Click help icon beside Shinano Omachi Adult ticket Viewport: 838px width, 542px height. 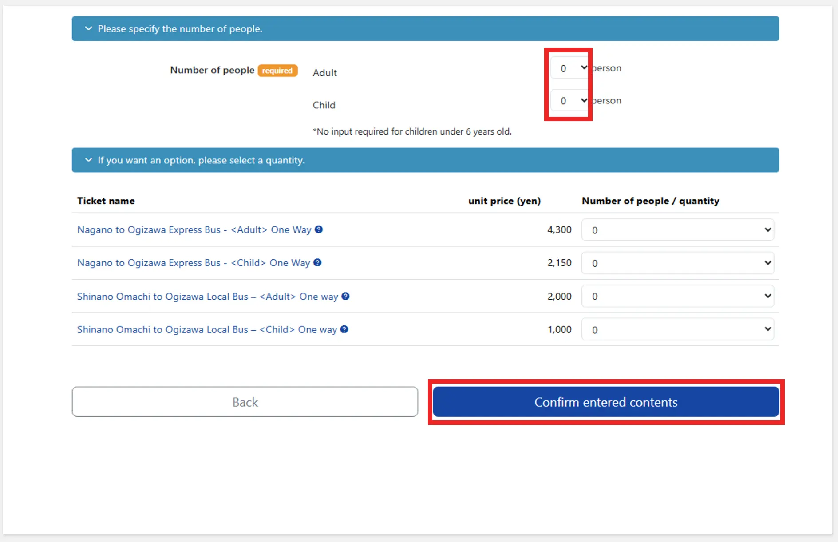[x=345, y=296]
